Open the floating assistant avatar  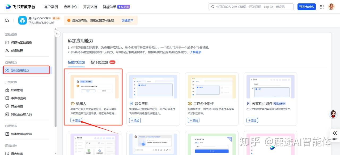click(x=333, y=114)
